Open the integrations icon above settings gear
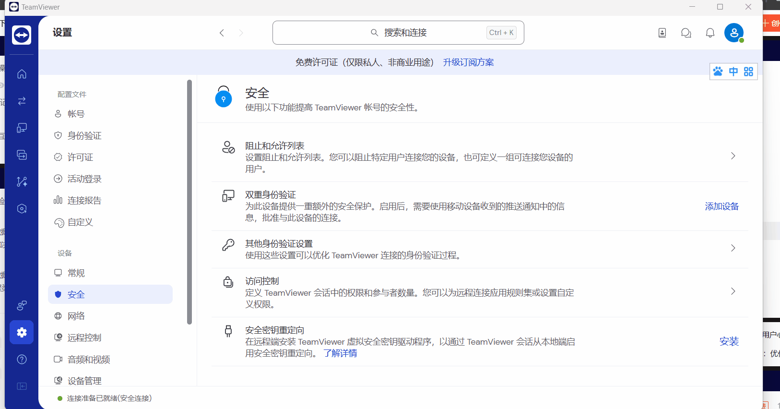 click(x=22, y=305)
